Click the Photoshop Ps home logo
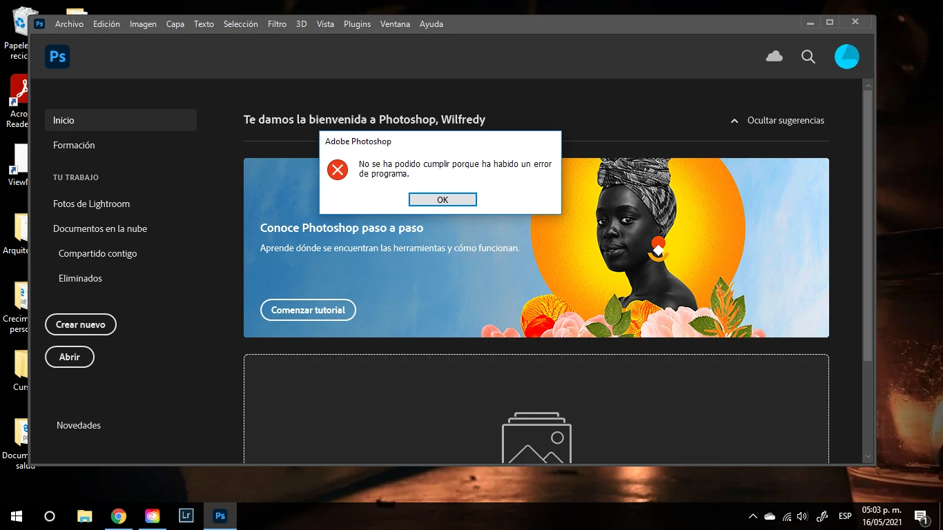The image size is (943, 530). pos(57,57)
